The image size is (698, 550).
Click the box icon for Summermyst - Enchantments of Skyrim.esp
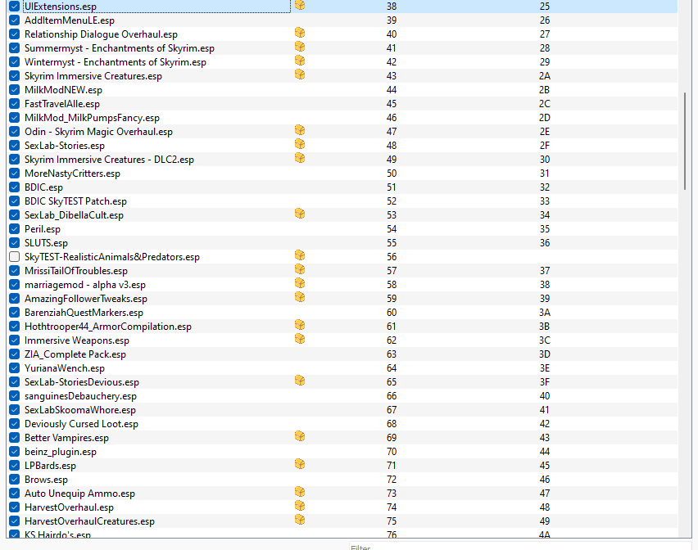point(300,47)
